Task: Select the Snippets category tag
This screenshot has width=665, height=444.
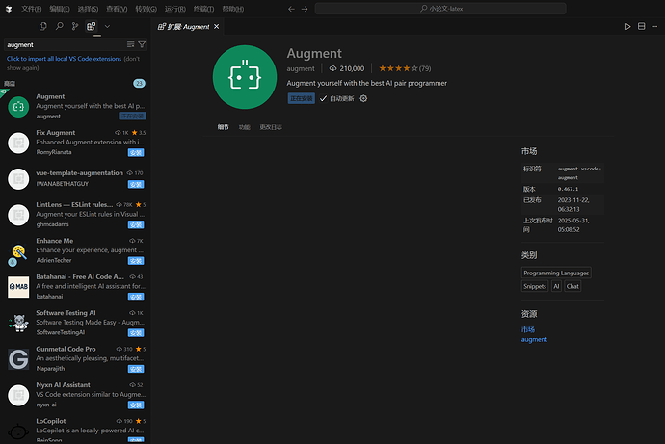Action: click(x=535, y=286)
